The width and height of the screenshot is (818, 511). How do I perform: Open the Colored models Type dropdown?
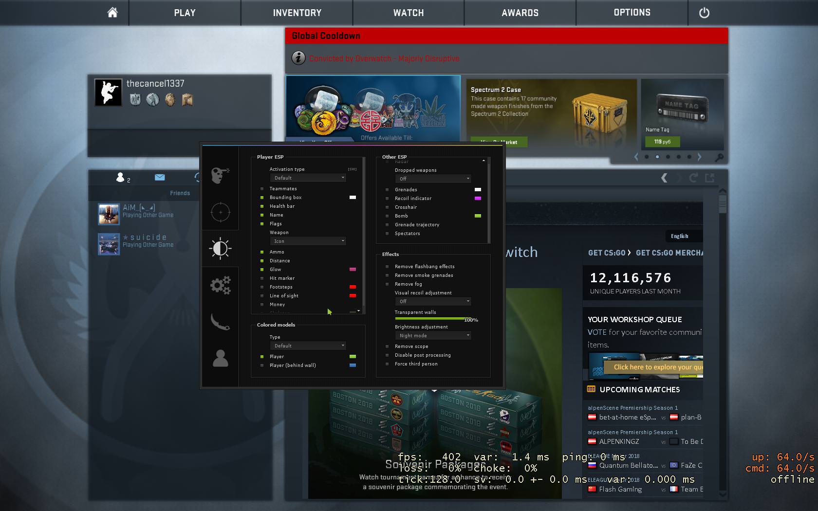click(x=308, y=346)
